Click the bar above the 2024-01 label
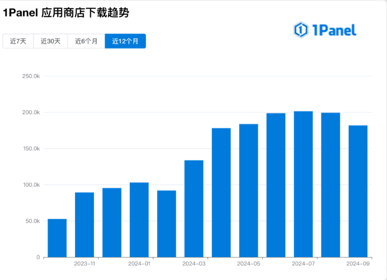This screenshot has width=387, height=280. click(139, 220)
